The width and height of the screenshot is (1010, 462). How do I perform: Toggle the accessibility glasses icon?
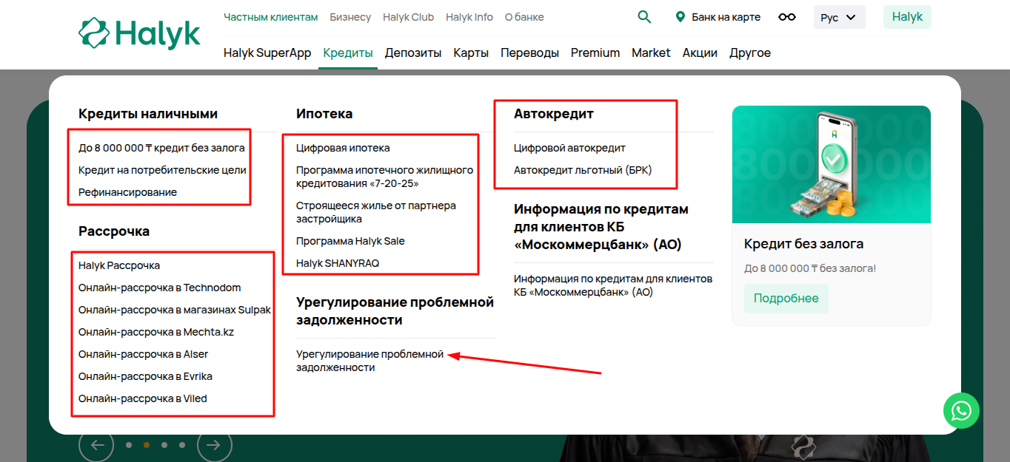787,17
